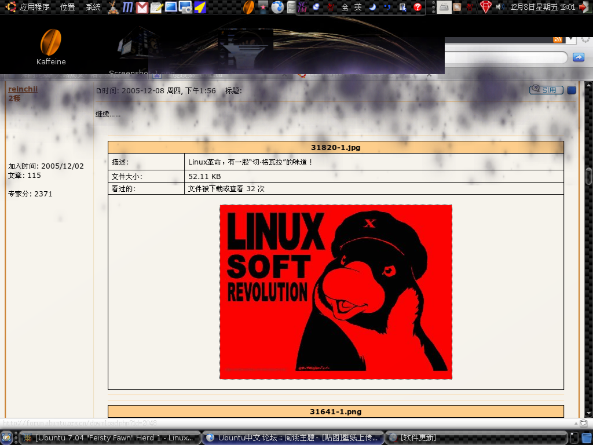
Task: Focus the browser address bar field
Action: tap(506, 57)
